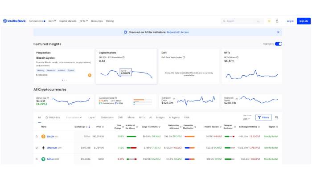This screenshot has height=178, width=312.
Task: Click info icon beside Coins Dominance
Action: click(115, 98)
